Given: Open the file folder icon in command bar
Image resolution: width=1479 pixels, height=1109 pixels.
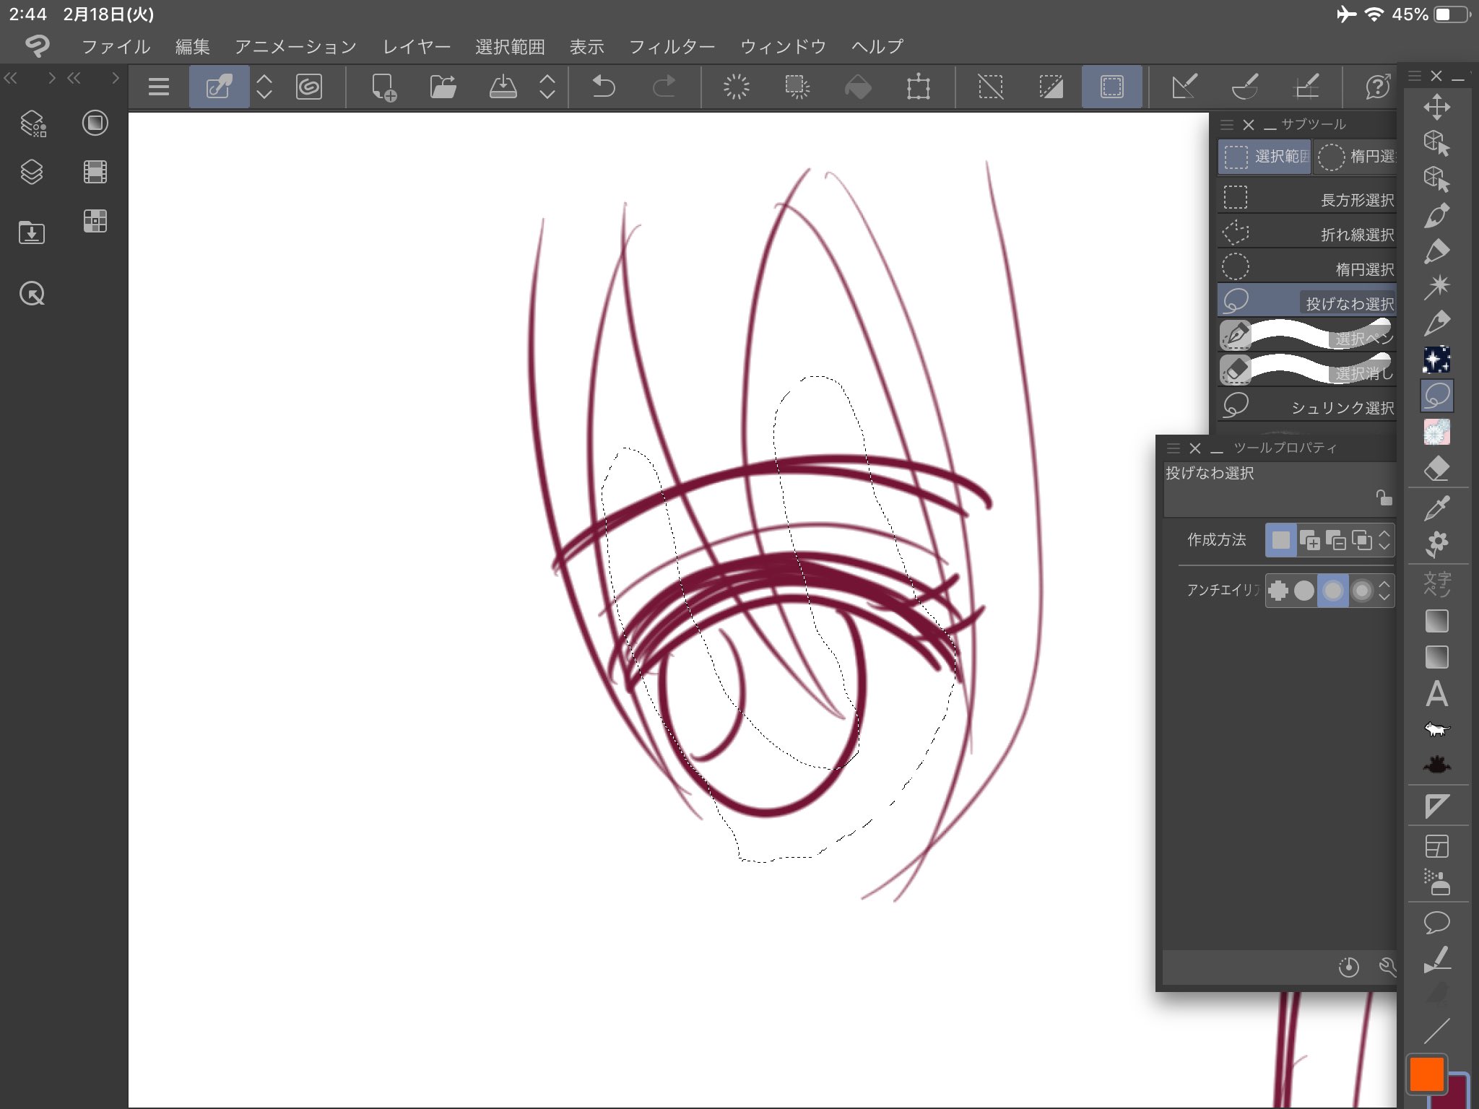Looking at the screenshot, I should 443,87.
